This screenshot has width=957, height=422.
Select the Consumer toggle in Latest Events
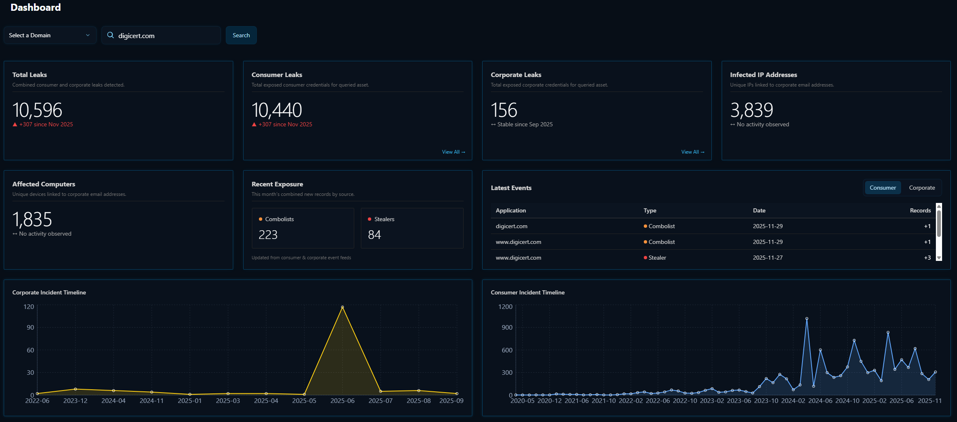pos(882,188)
